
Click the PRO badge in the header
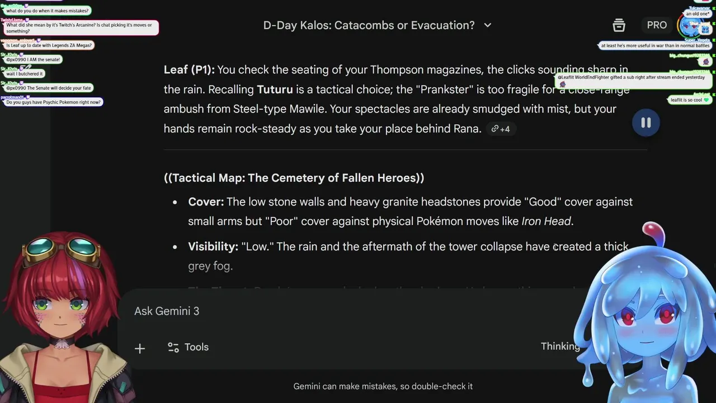pos(657,25)
